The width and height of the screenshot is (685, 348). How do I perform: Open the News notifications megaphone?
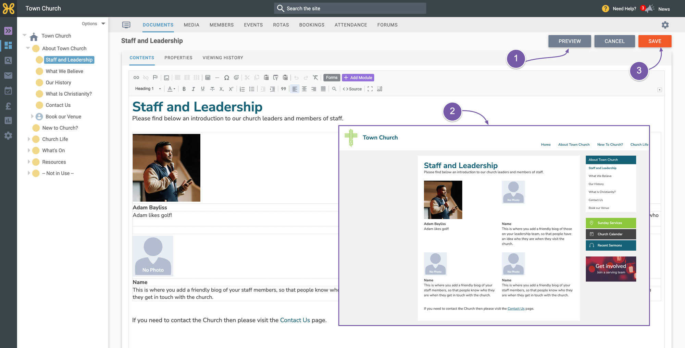pyautogui.click(x=649, y=9)
